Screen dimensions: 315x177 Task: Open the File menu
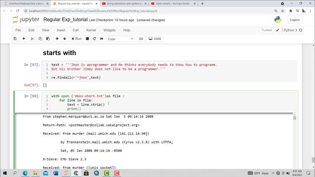click(18, 30)
